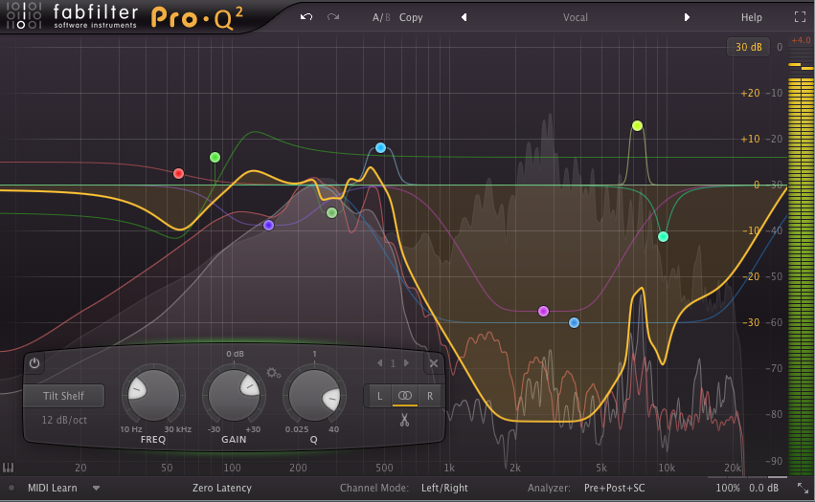Open the Vocal preset menu

coord(576,17)
